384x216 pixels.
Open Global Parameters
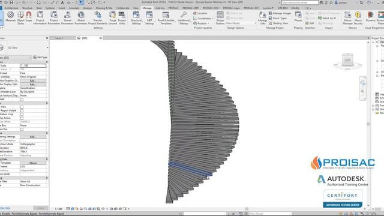pos(81,17)
